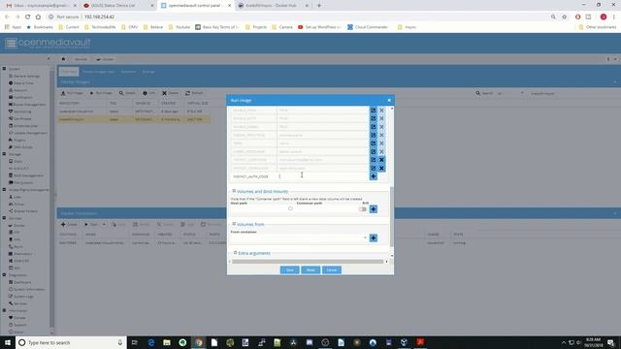Click the INSYNC1_AUTH_CODE value field
This screenshot has height=349, width=621.
click(x=322, y=176)
